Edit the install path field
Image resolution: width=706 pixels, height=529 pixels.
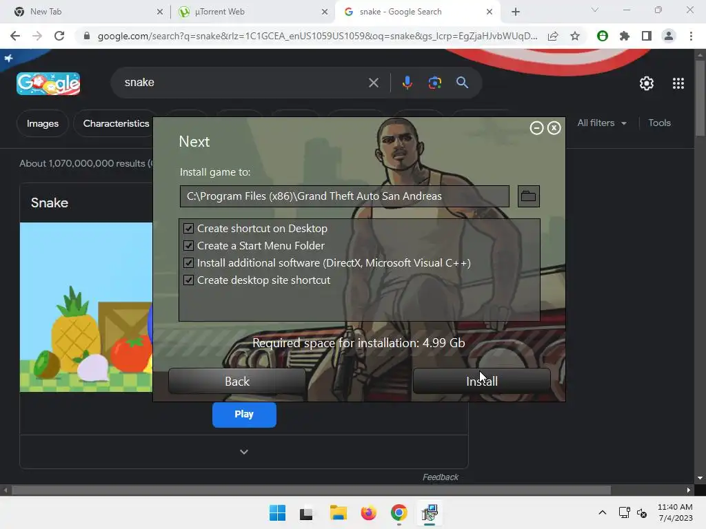click(345, 196)
